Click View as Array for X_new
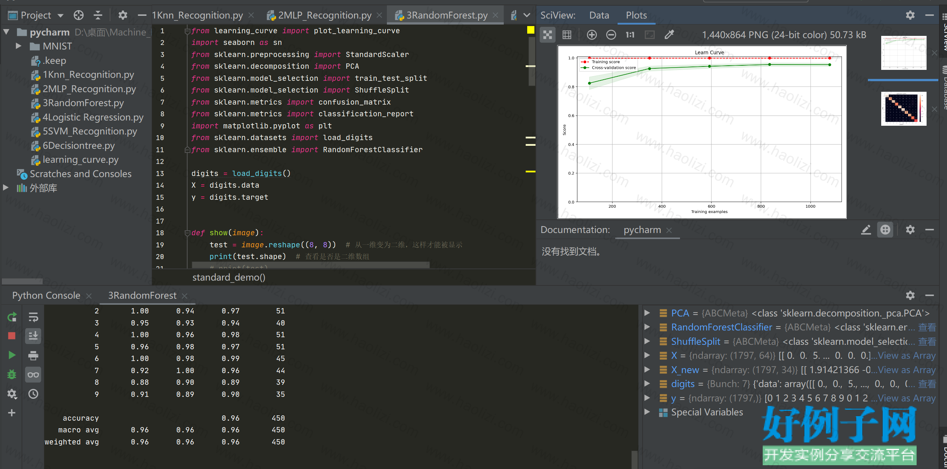Viewport: 947px width, 469px height. coord(907,370)
